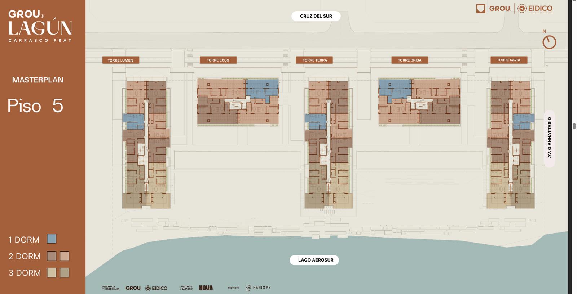The width and height of the screenshot is (577, 294).
Task: Click the lighter pink 2 DORM swatch
Action: pos(64,256)
